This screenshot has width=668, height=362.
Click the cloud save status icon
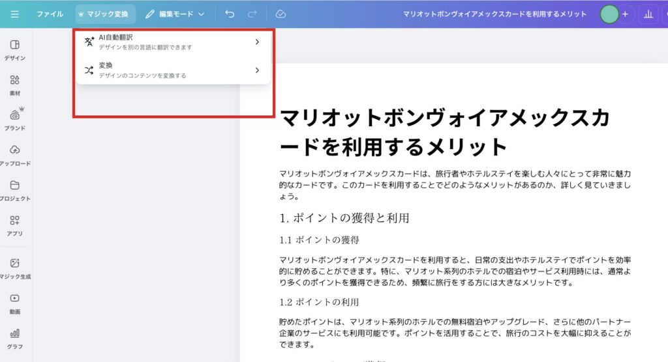[x=281, y=14]
